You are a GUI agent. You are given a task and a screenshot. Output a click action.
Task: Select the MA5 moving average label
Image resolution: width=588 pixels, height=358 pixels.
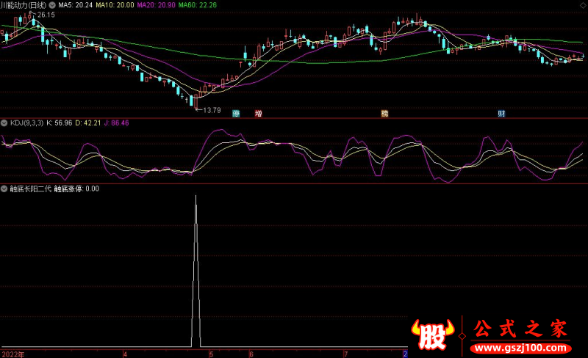click(74, 4)
